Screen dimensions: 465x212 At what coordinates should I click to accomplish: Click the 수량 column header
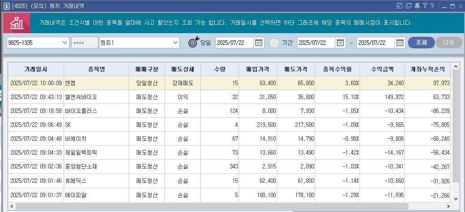(220, 69)
